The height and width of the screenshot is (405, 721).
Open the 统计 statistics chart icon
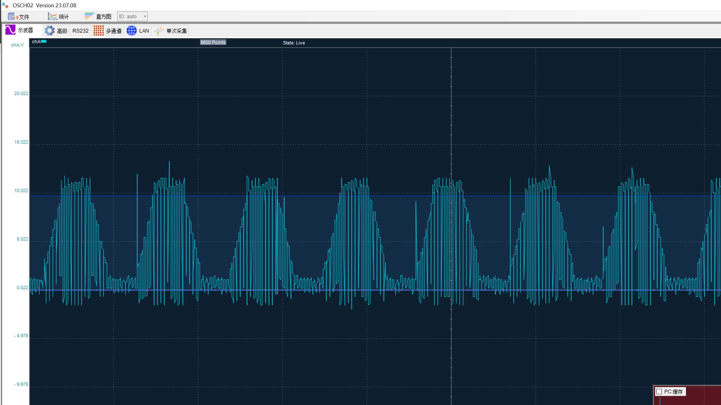(52, 17)
